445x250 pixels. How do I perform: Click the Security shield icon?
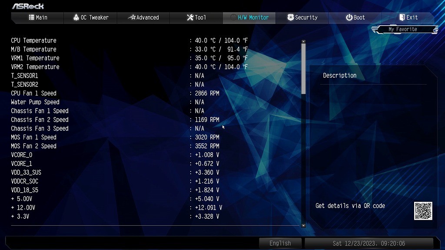tap(290, 17)
